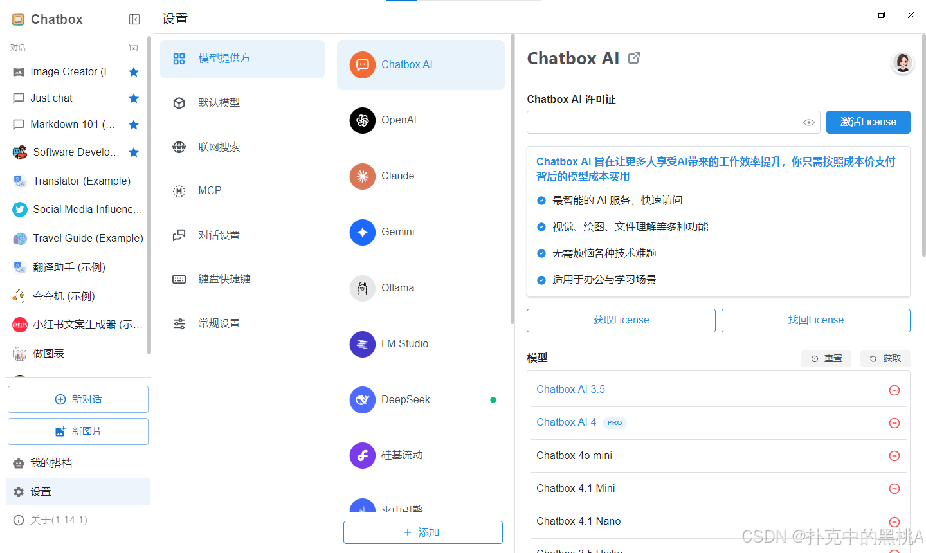Open 我的搭档 copilots page

pyautogui.click(x=78, y=464)
